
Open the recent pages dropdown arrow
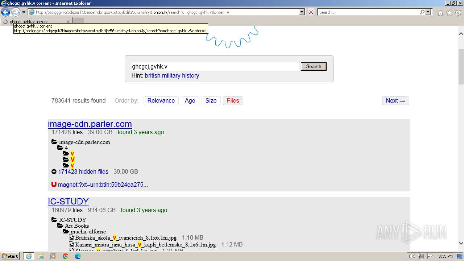24,12
